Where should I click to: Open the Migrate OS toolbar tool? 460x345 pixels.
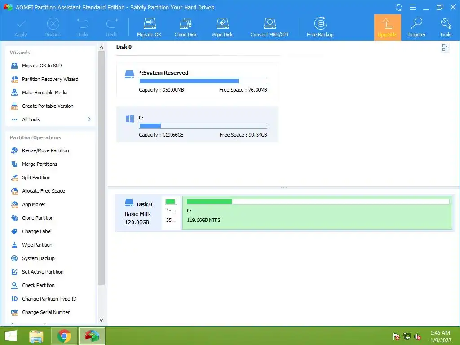pos(149,27)
